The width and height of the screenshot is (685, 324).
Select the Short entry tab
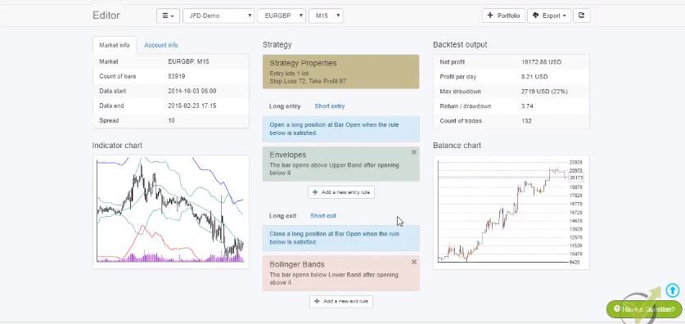(329, 106)
